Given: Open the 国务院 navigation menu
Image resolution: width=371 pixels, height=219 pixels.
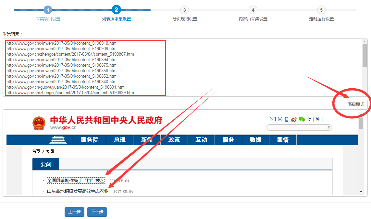Looking at the screenshot, I should tap(90, 140).
